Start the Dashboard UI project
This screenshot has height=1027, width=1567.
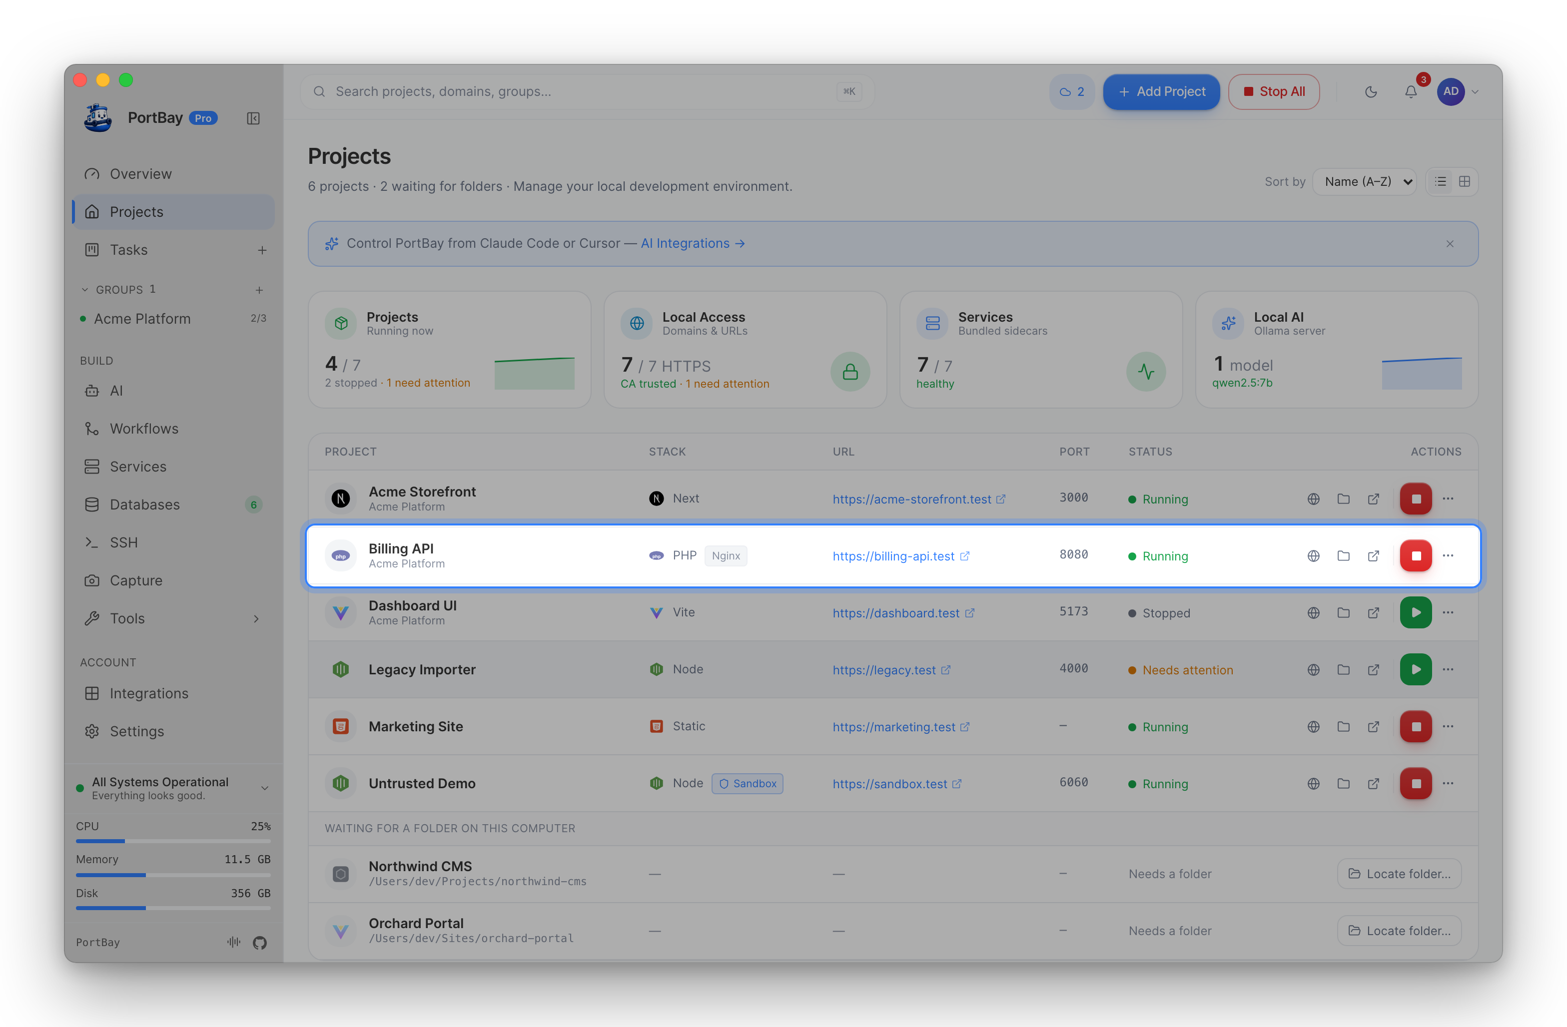tap(1416, 612)
